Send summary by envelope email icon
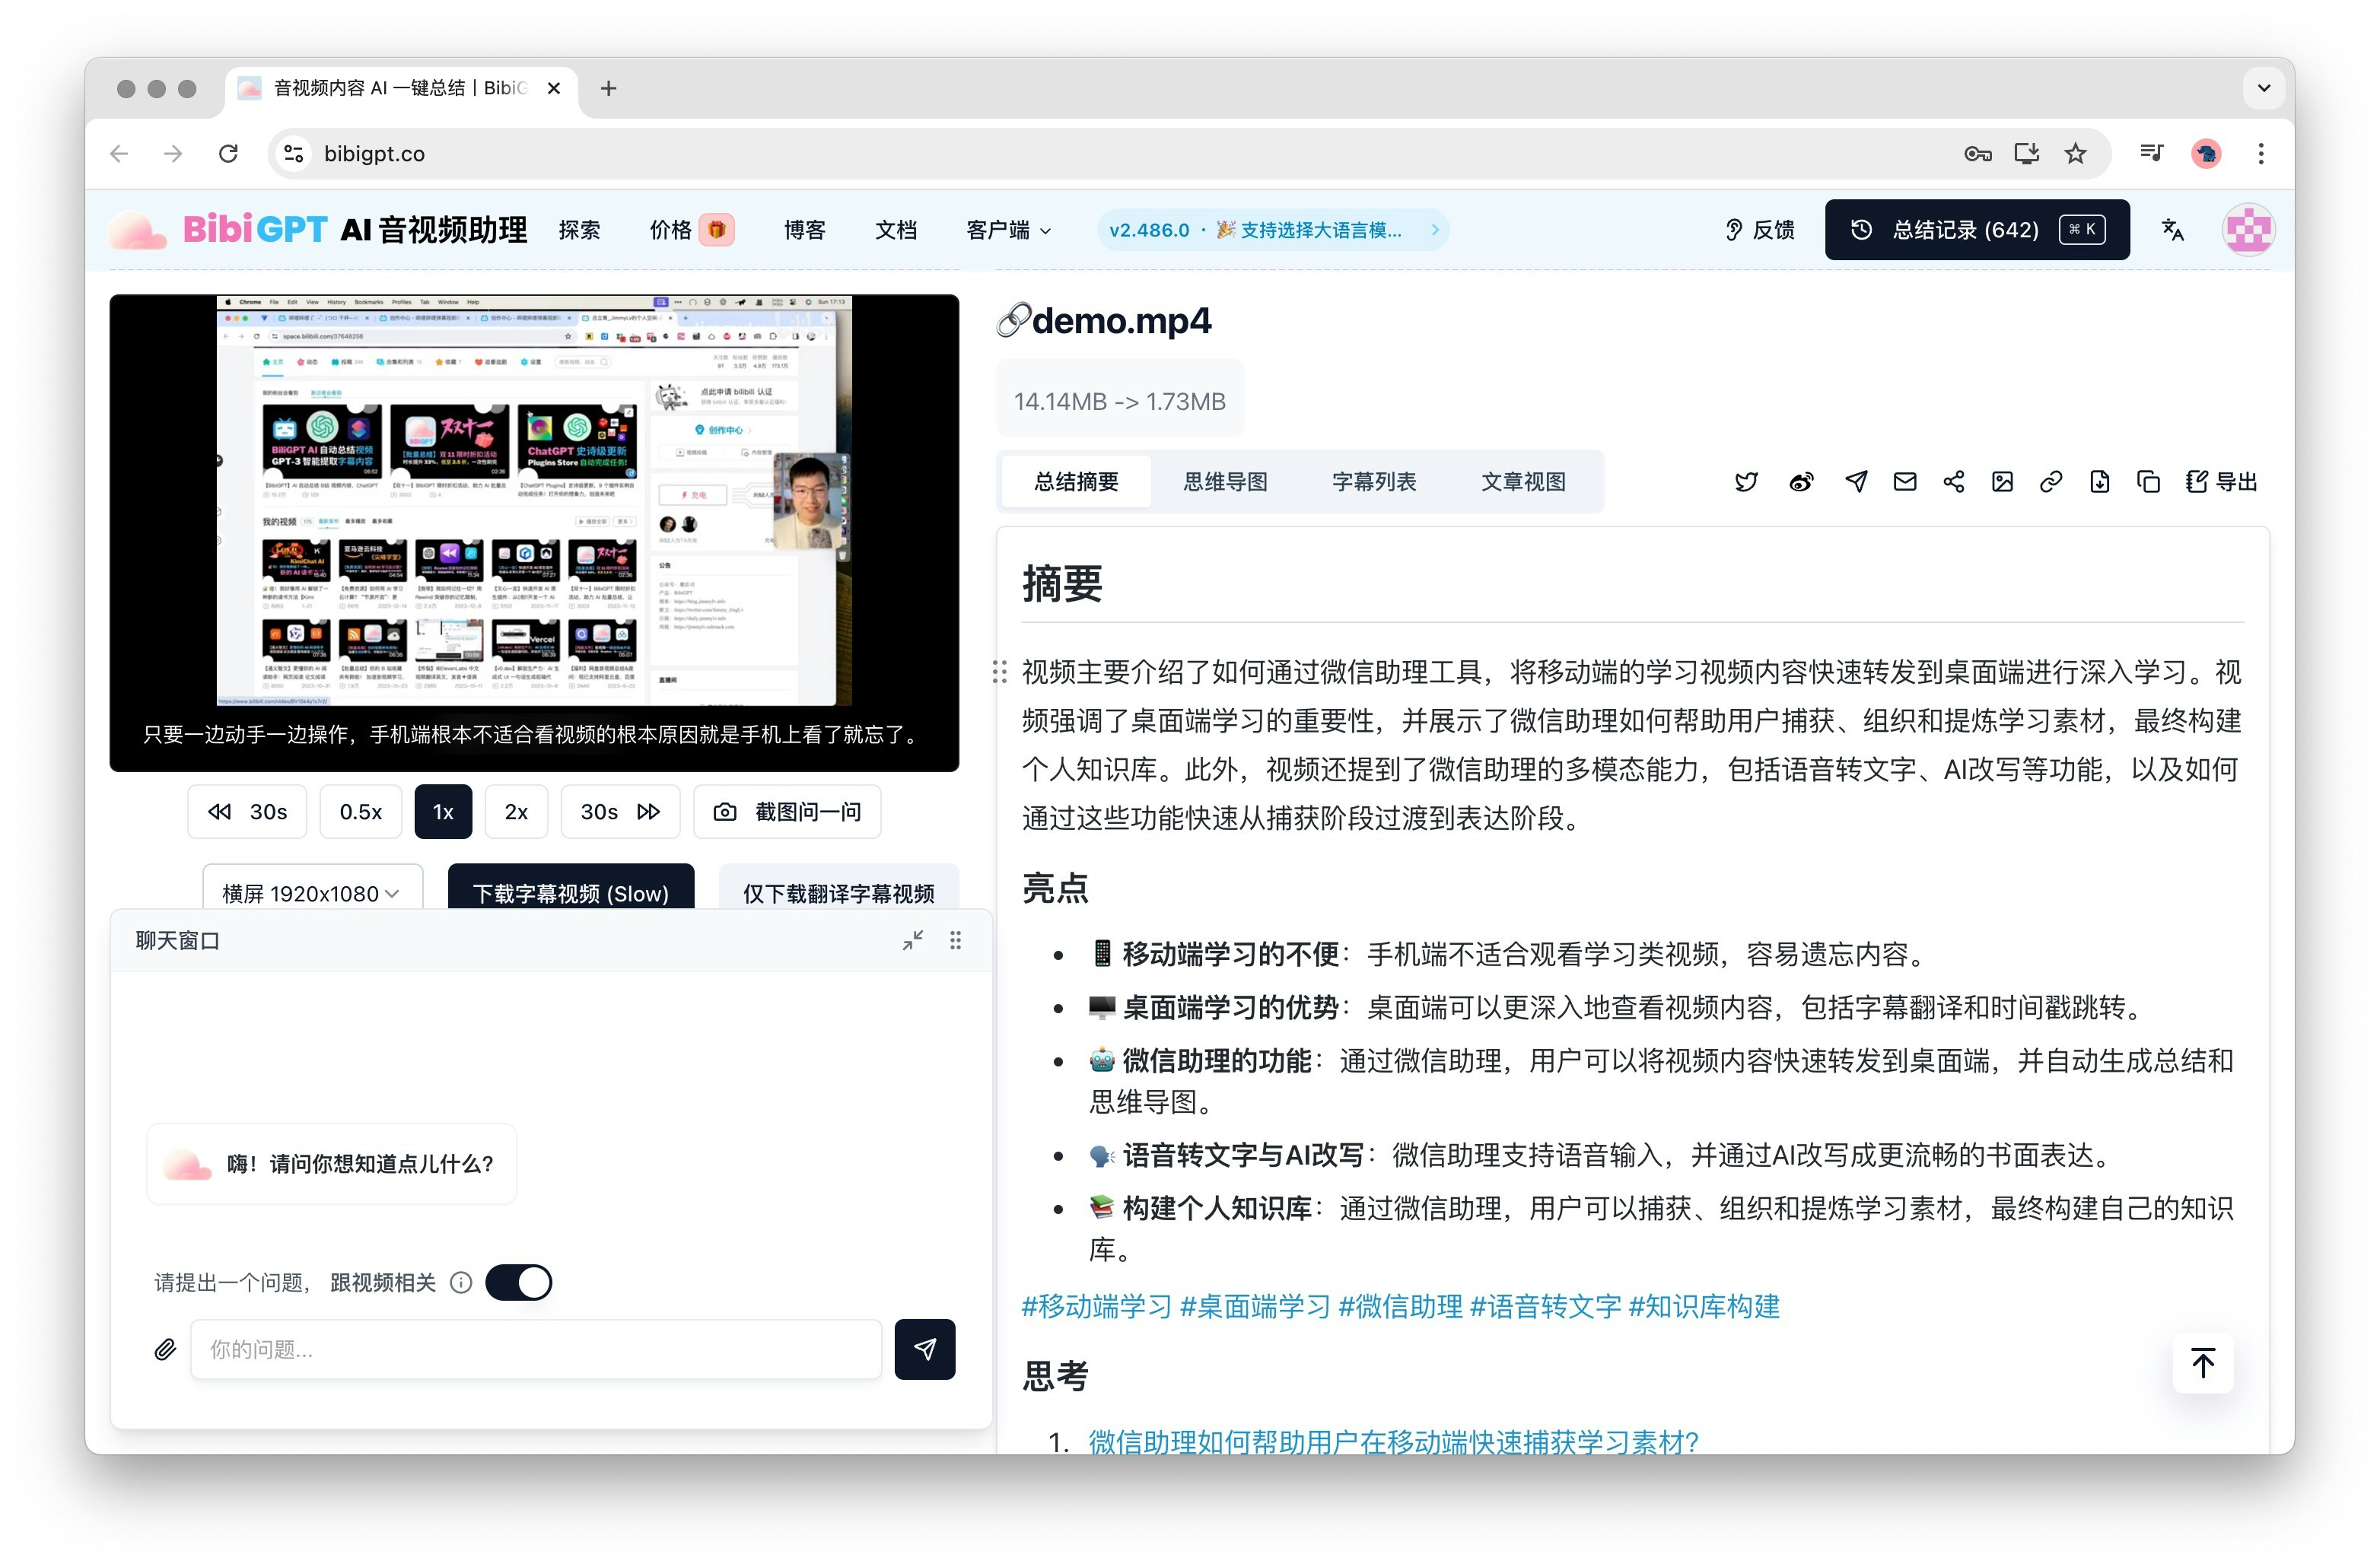 (x=1904, y=483)
